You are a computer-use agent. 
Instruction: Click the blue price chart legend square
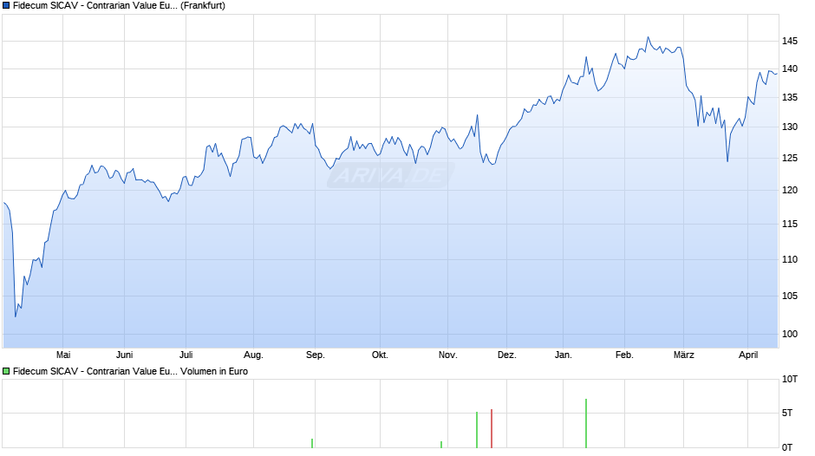point(6,6)
